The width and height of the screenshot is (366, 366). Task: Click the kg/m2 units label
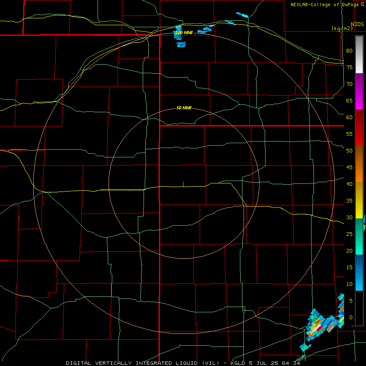tap(342, 28)
